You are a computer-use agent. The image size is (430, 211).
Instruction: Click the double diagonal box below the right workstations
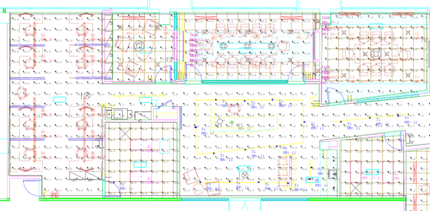[85, 176]
